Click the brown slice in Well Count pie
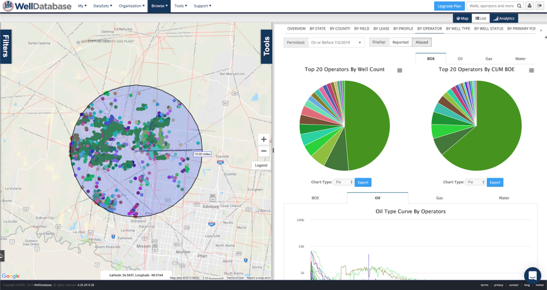547x290 pixels. pyautogui.click(x=307, y=119)
